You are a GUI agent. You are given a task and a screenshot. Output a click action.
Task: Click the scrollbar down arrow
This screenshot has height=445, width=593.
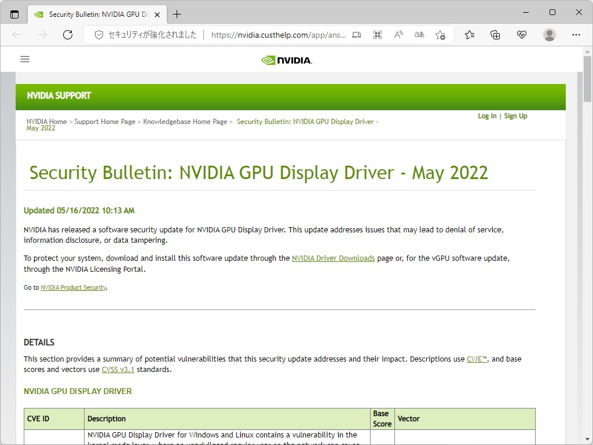587,440
